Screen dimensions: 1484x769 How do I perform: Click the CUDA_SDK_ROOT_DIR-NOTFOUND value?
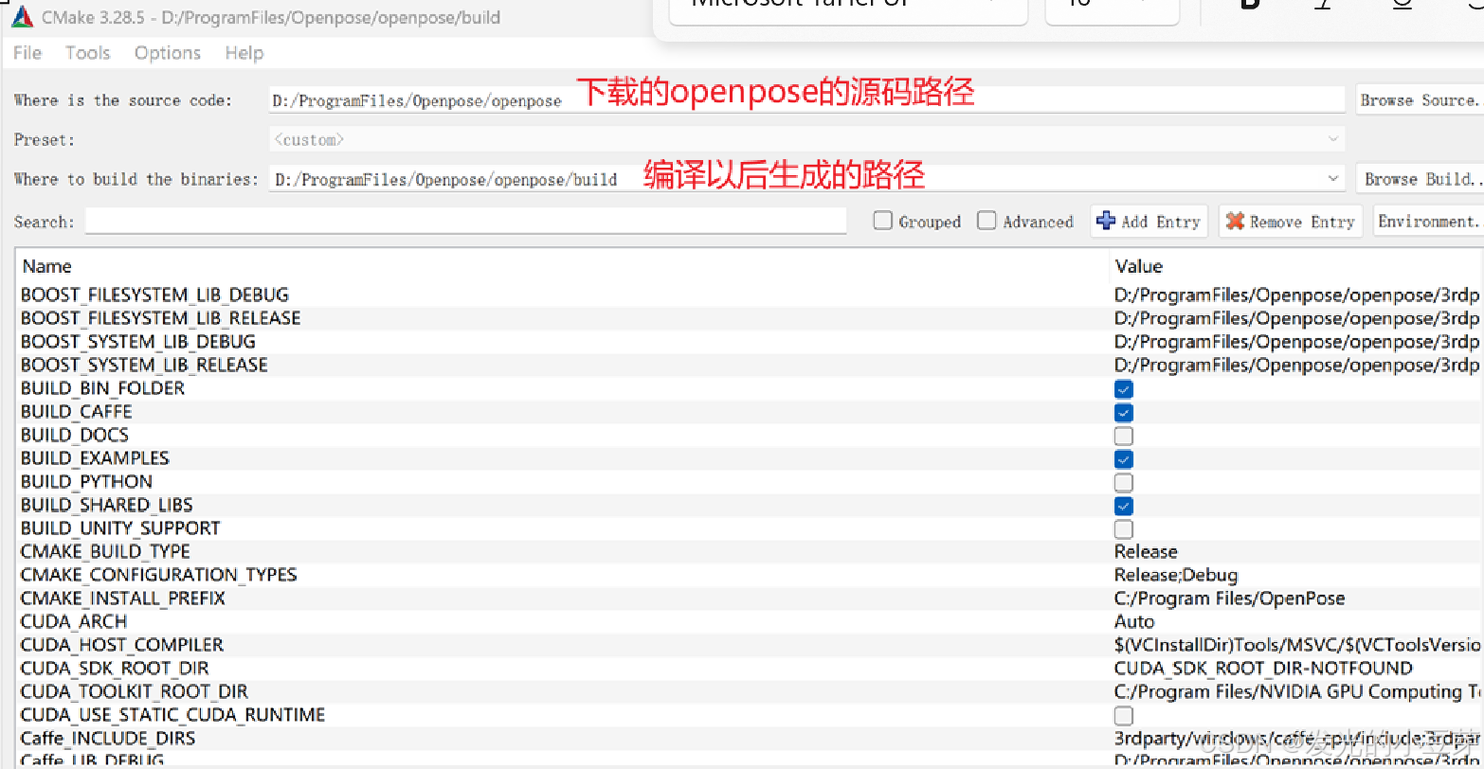pyautogui.click(x=1263, y=668)
